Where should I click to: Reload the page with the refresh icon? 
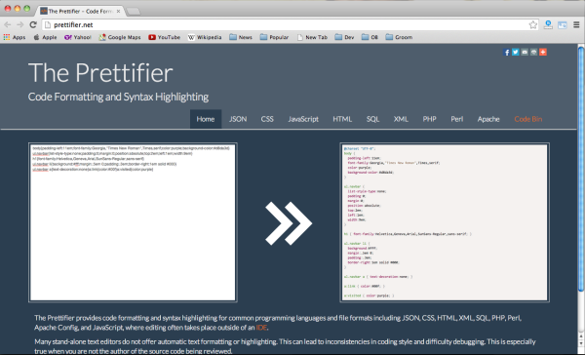tap(33, 24)
